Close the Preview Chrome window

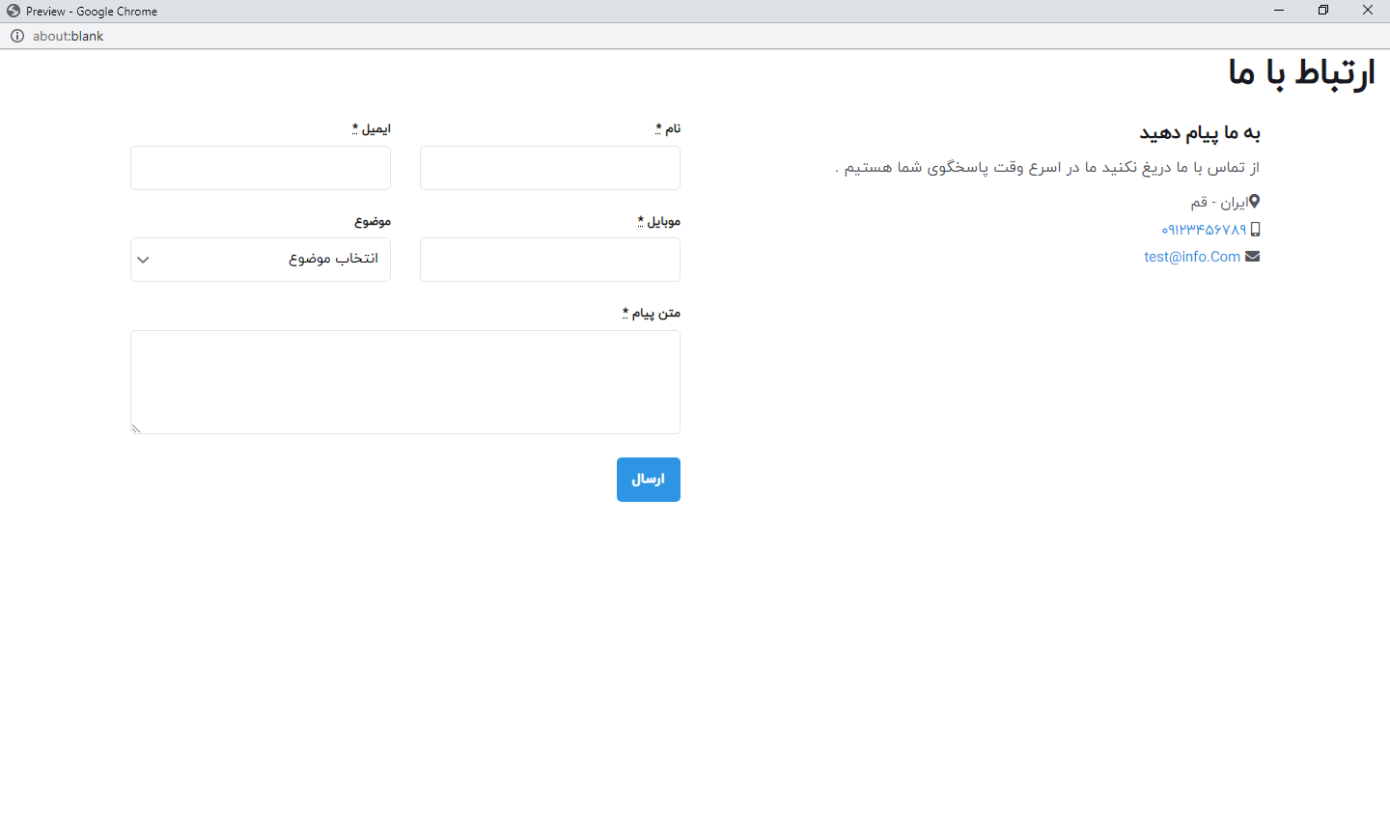1368,11
